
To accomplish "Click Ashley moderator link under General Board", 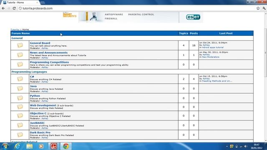I will coord(45,48).
